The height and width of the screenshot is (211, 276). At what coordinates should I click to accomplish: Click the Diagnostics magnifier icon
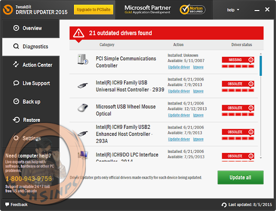(x=16, y=46)
